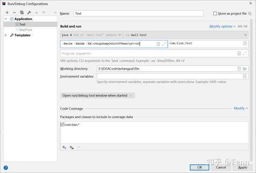Select the Application group
This screenshot has width=256, height=173.
[x=23, y=19]
